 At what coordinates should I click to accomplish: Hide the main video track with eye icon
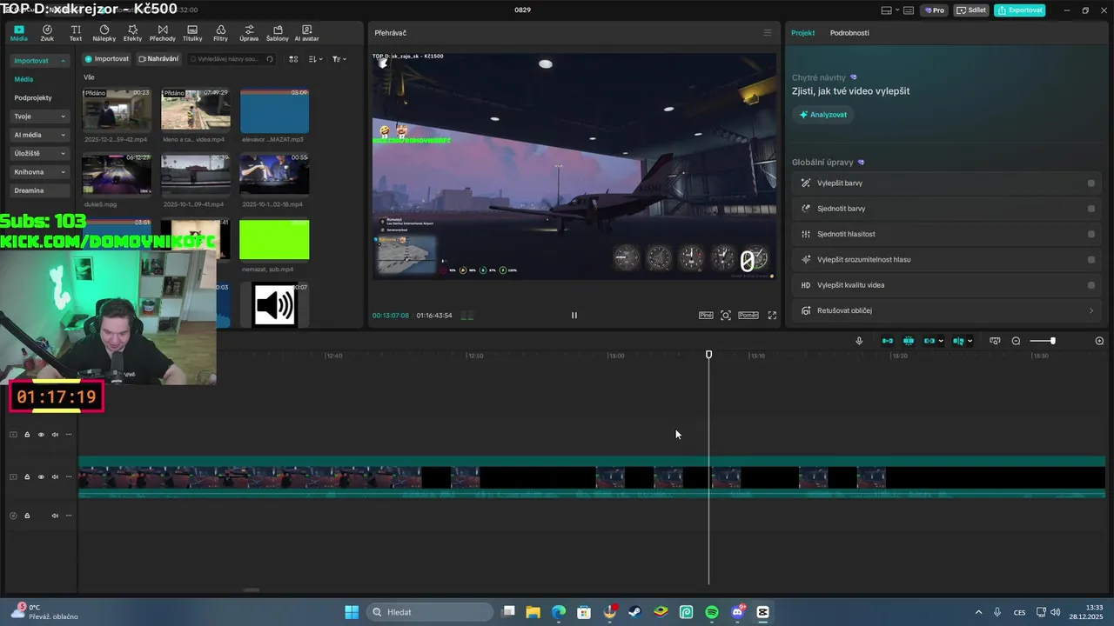tap(41, 477)
